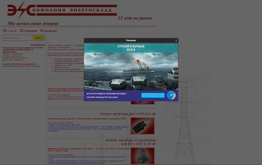
Task: Open Линейная арматура и изоляторы для ВЛ 6 – 35 кВ link
Action: (89, 150)
